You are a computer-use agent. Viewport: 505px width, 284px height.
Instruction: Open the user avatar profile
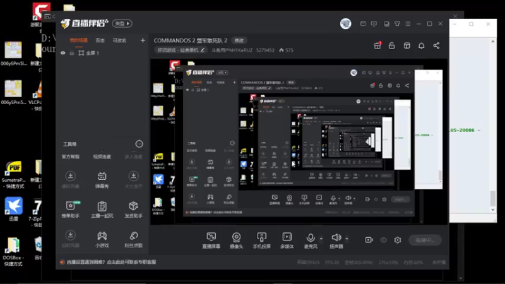(345, 24)
